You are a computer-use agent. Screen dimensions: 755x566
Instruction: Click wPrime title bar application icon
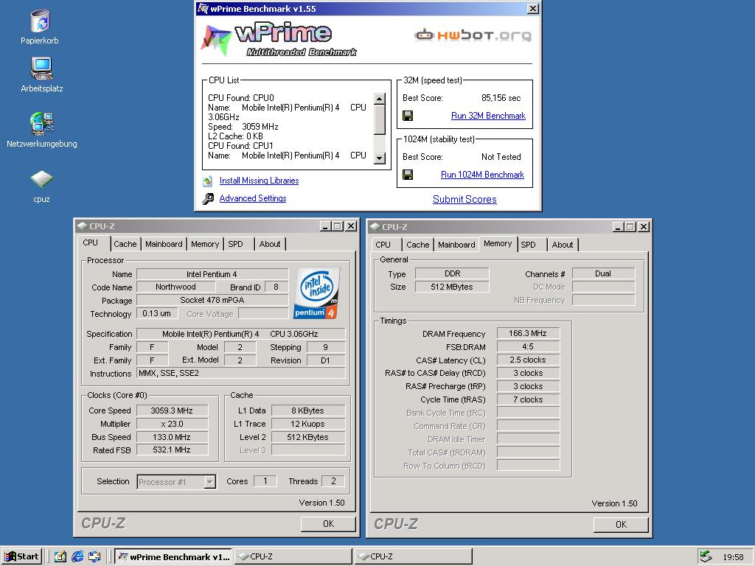click(203, 9)
